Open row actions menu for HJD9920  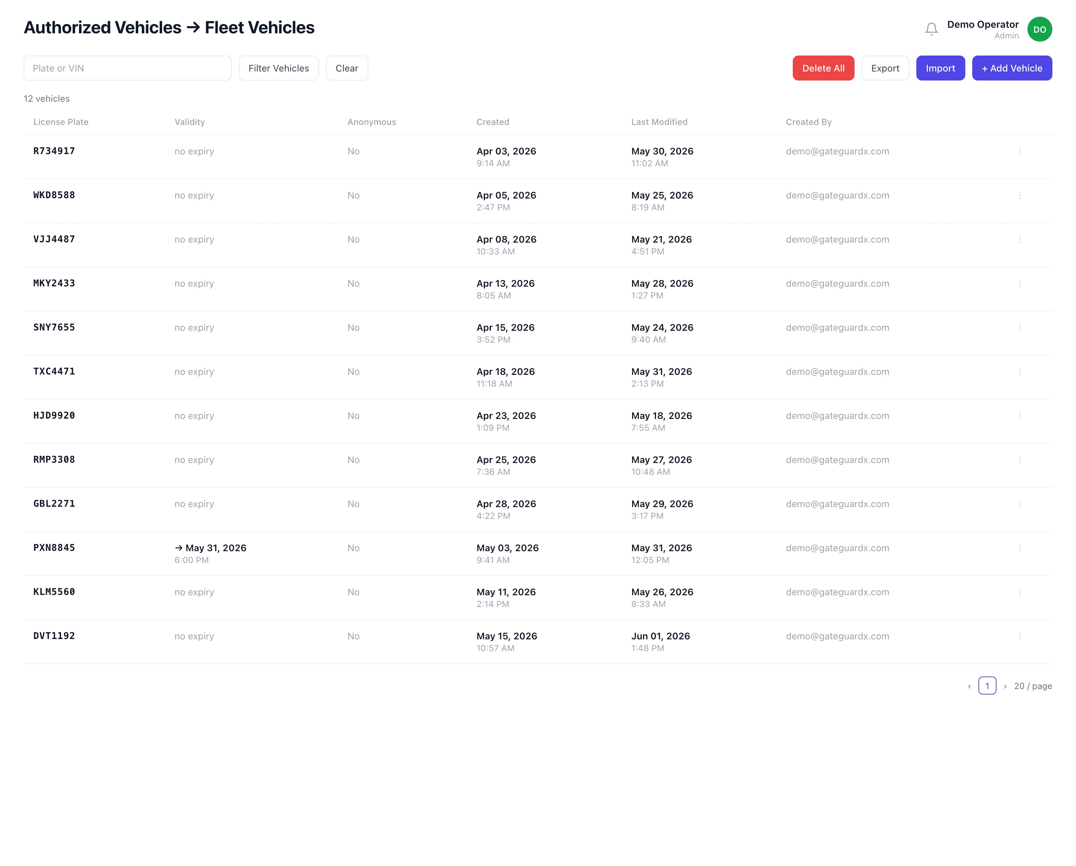tap(1020, 416)
